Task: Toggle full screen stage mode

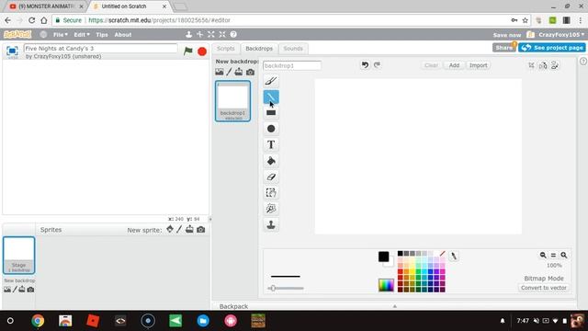Action: point(12,51)
